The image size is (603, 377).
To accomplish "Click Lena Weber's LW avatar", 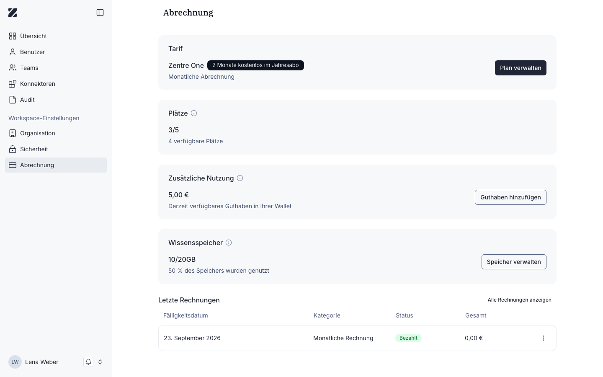I will tap(15, 362).
